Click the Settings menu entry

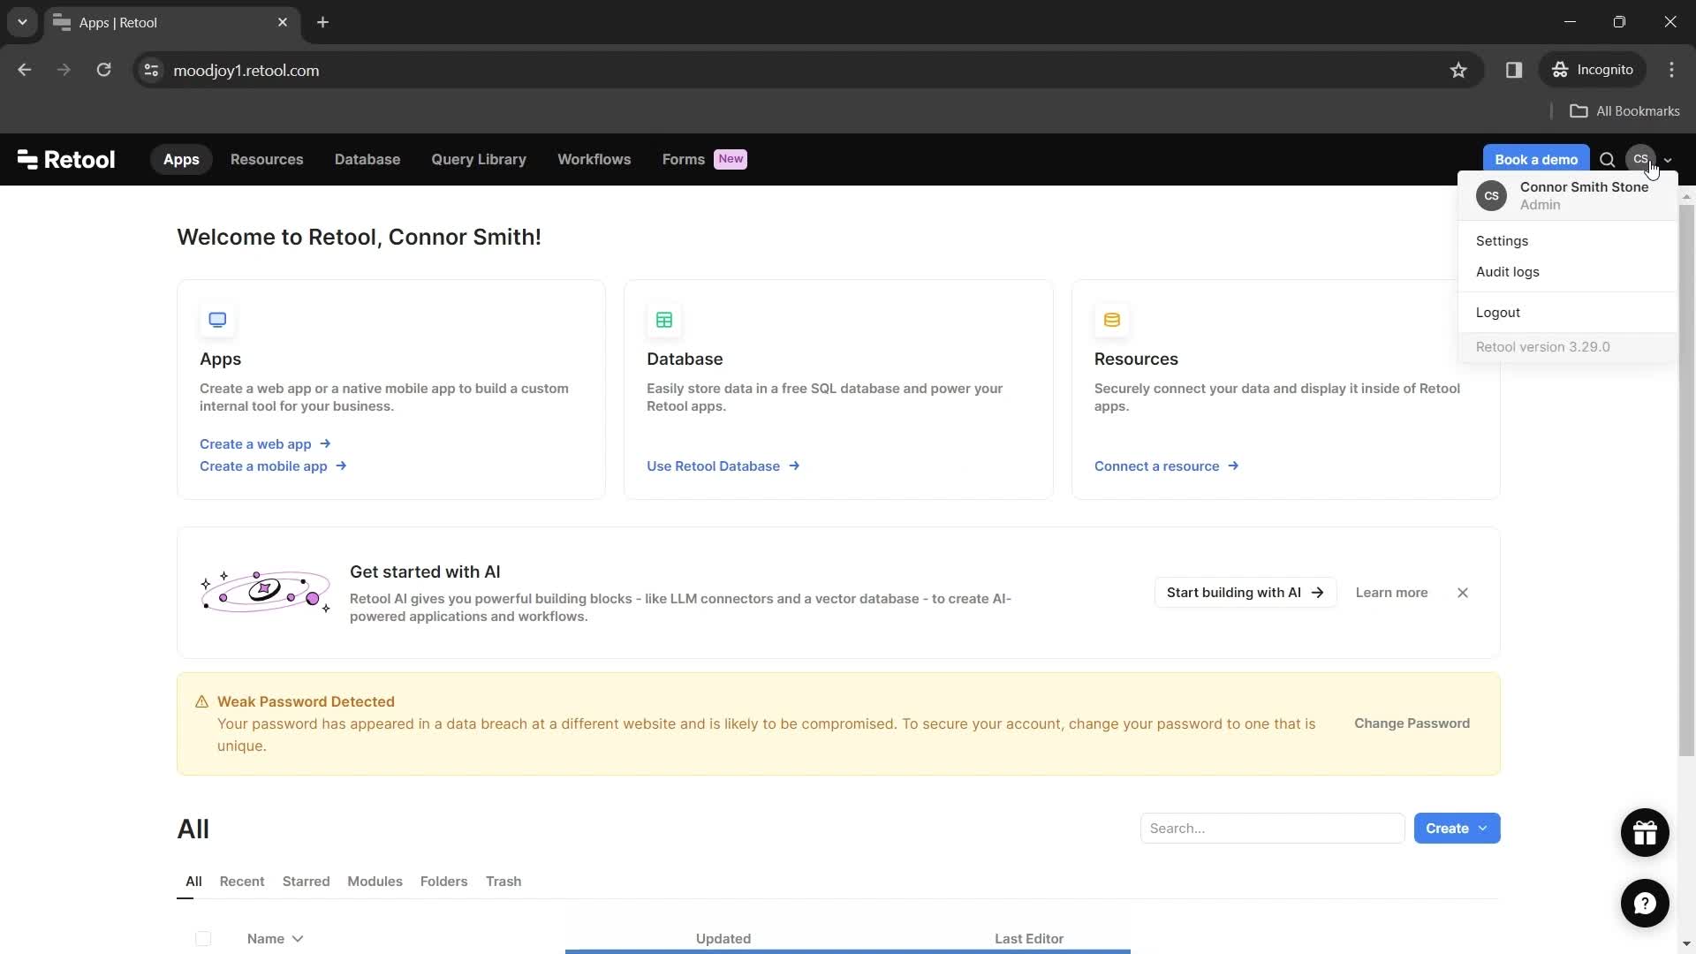click(1503, 240)
